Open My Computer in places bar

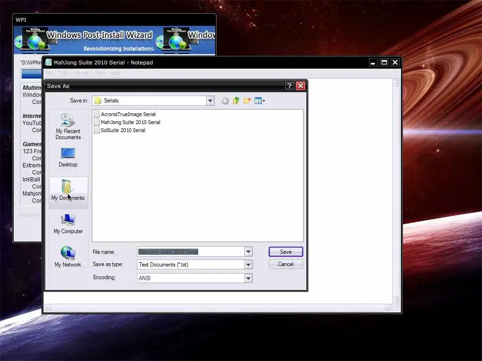[68, 224]
